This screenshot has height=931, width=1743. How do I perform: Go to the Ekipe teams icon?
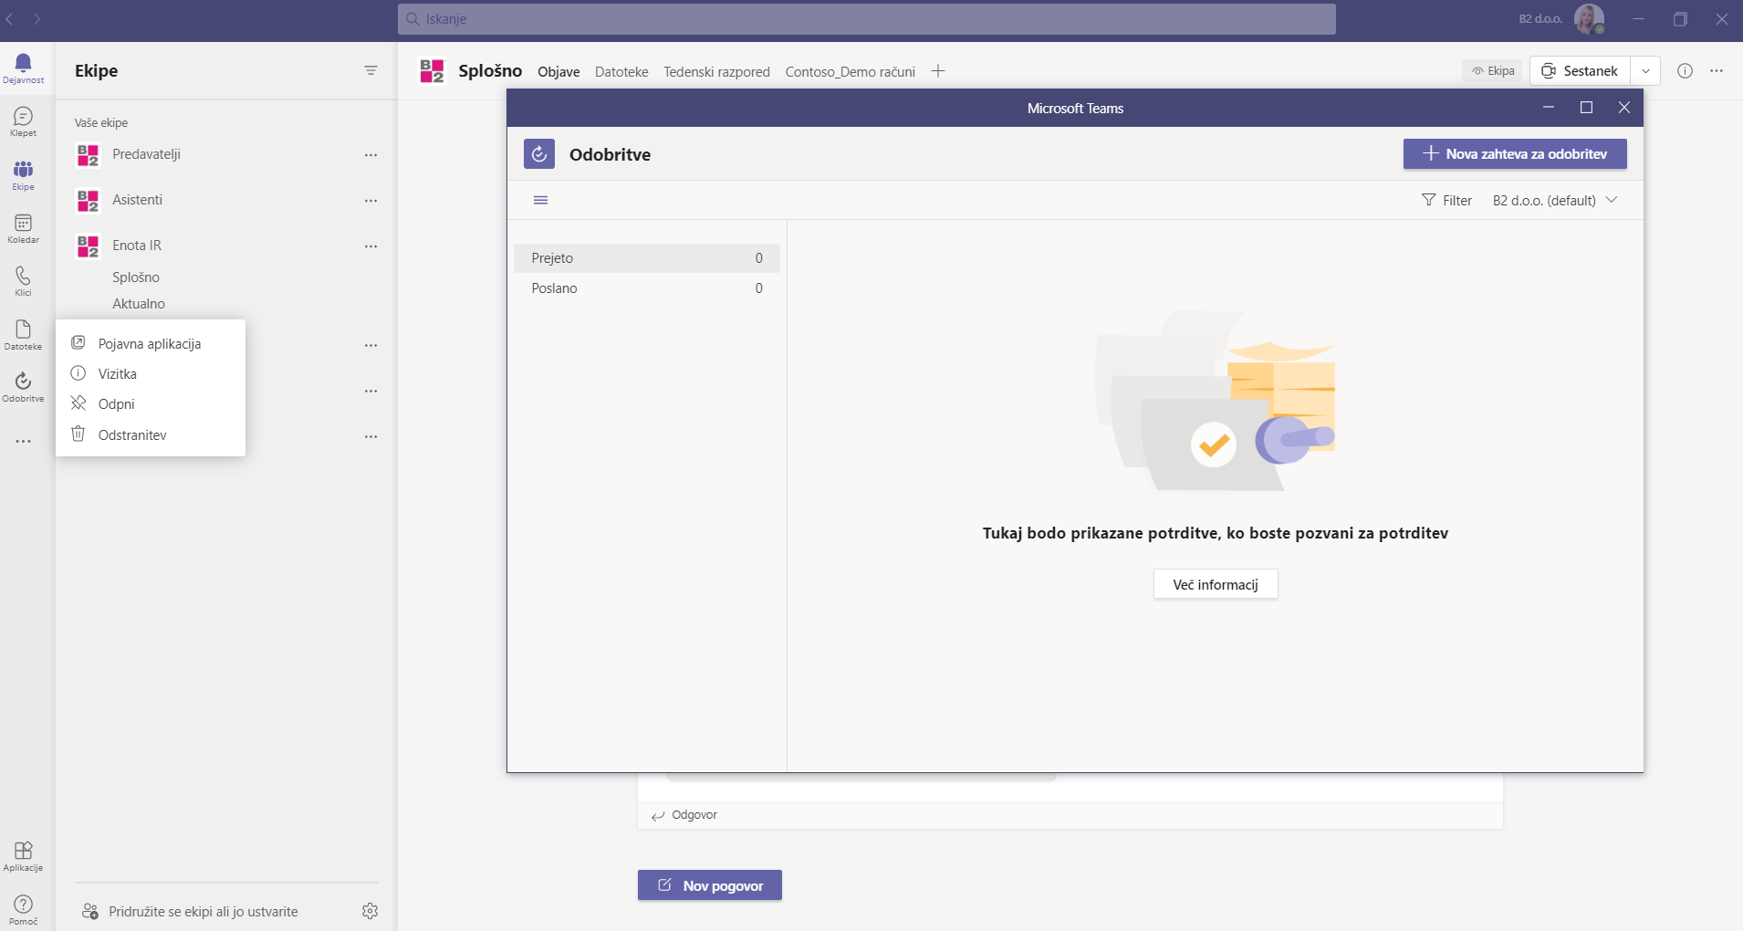click(x=23, y=175)
